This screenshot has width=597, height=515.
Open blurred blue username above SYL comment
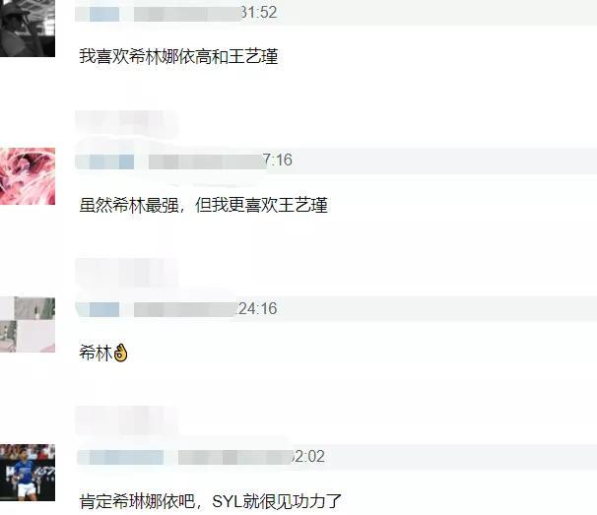120,458
